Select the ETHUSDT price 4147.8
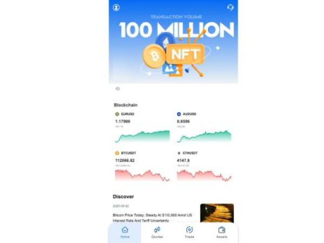The image size is (324, 243). (183, 160)
